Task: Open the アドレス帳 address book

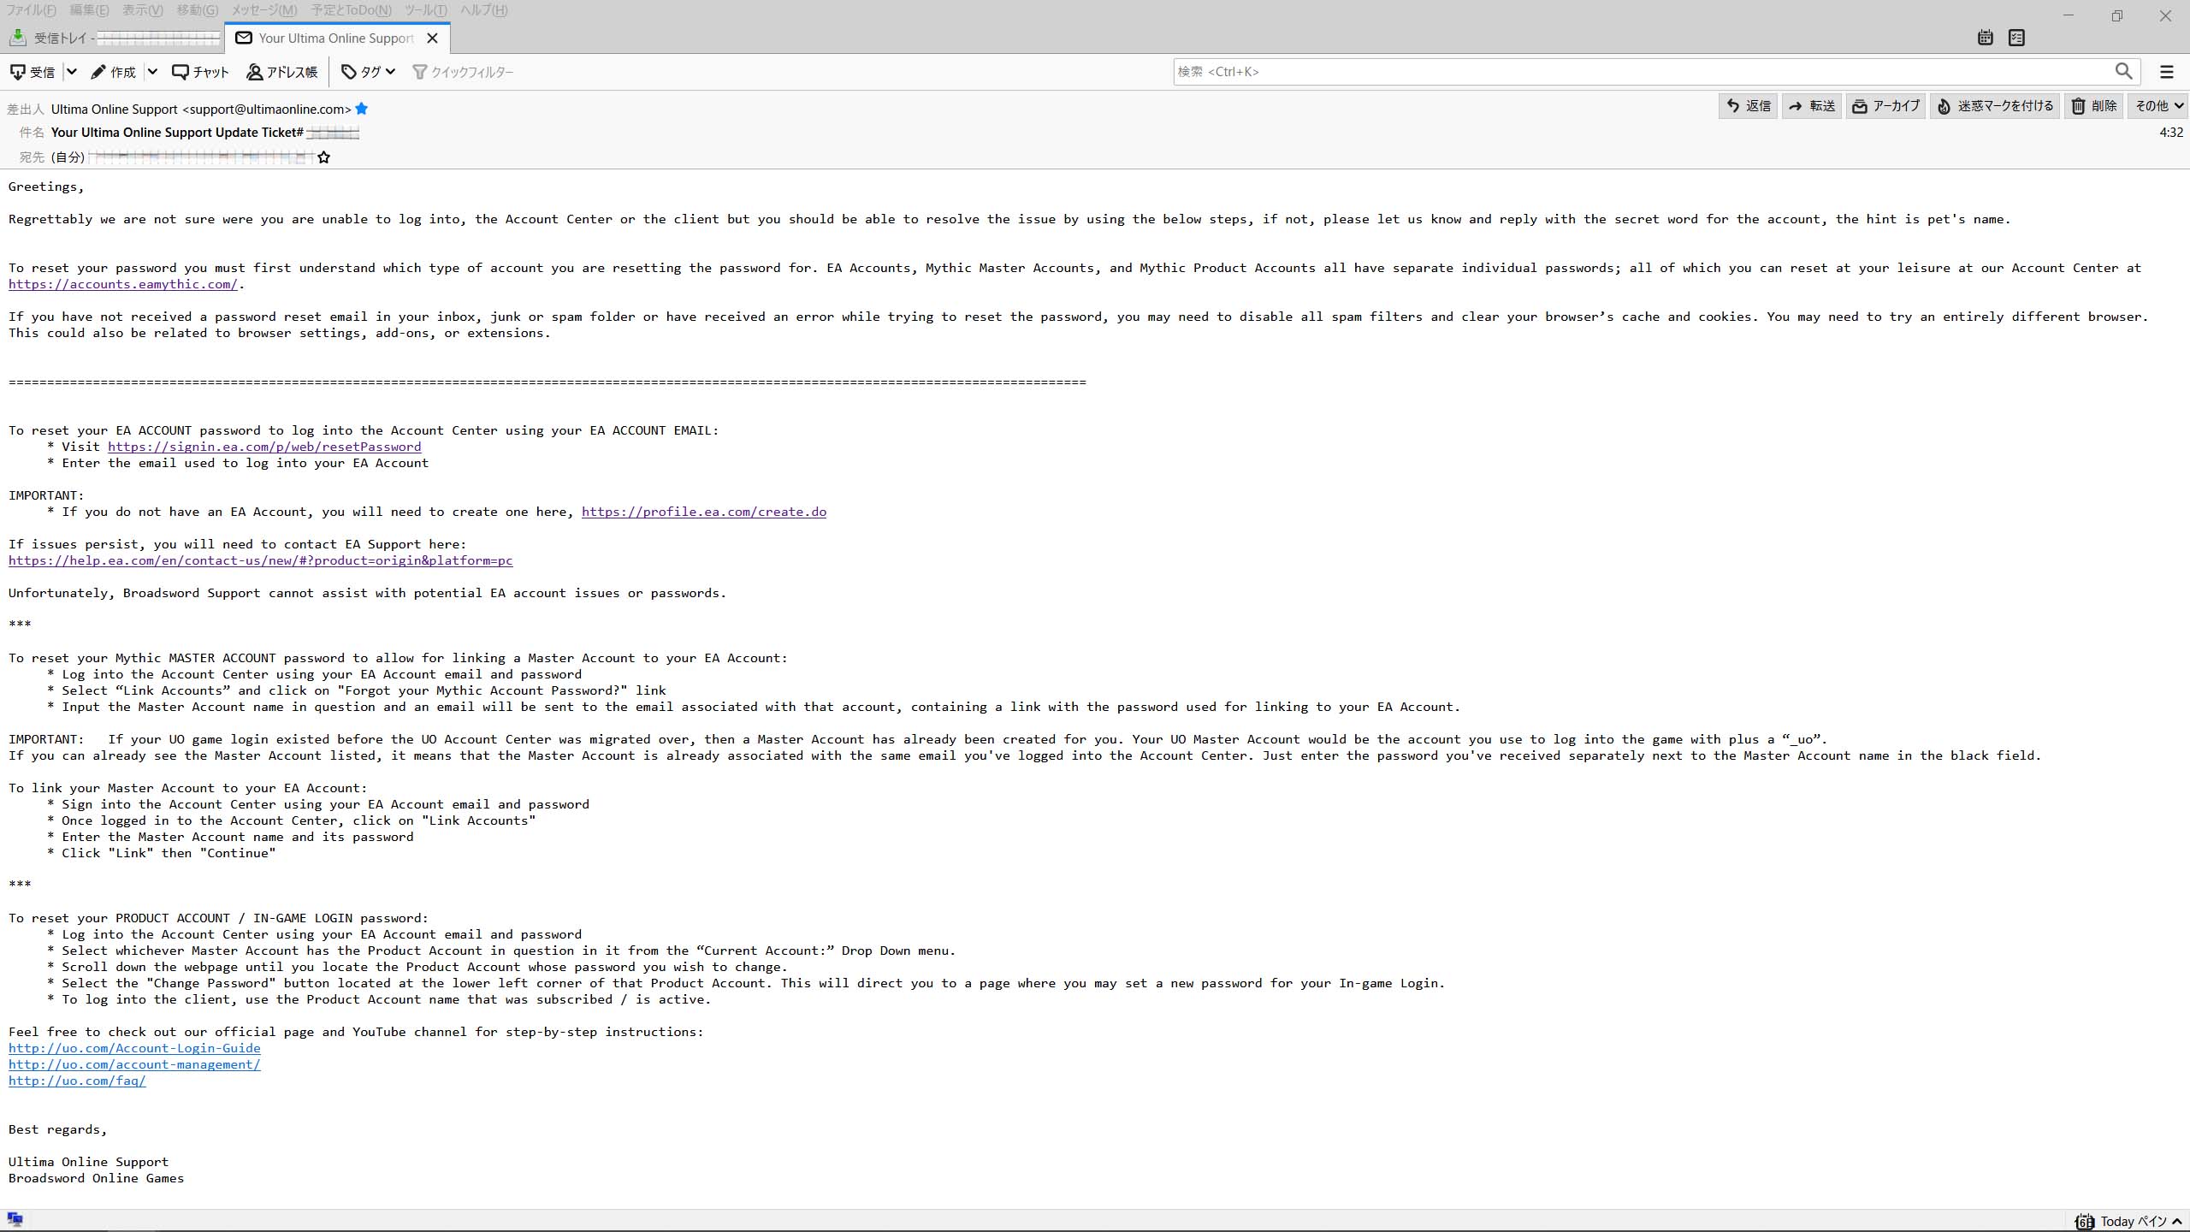Action: [282, 72]
